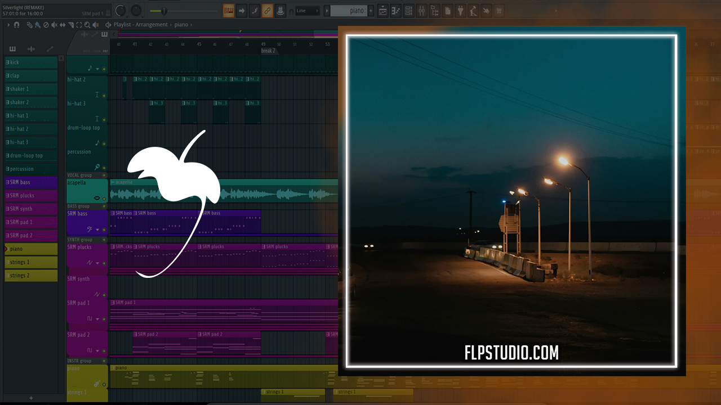Switch to audio clips picker tab
The height and width of the screenshot is (405, 721).
tap(31, 49)
